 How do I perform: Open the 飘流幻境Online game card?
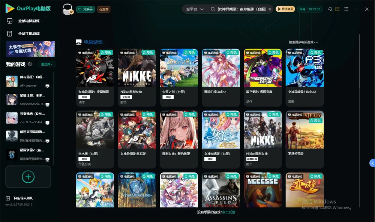pos(221,78)
